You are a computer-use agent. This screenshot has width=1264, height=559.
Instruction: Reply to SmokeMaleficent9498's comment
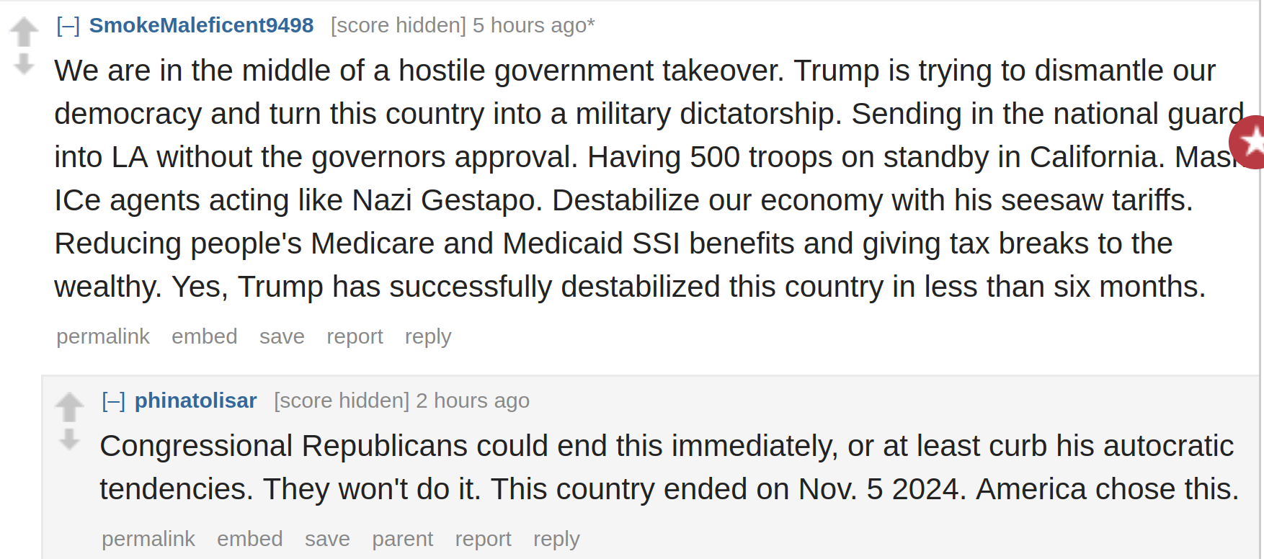[428, 336]
